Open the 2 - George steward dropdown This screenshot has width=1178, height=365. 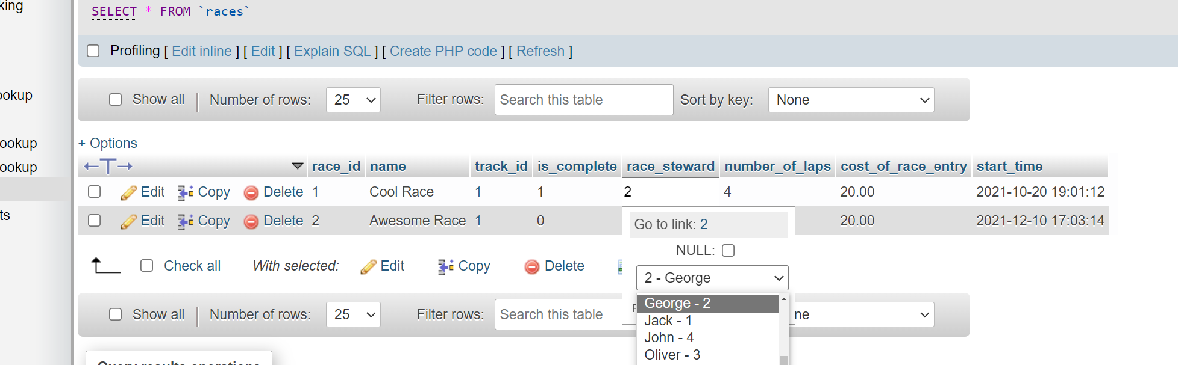712,278
